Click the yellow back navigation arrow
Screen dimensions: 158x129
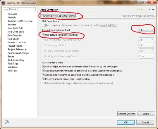pos(138,9)
